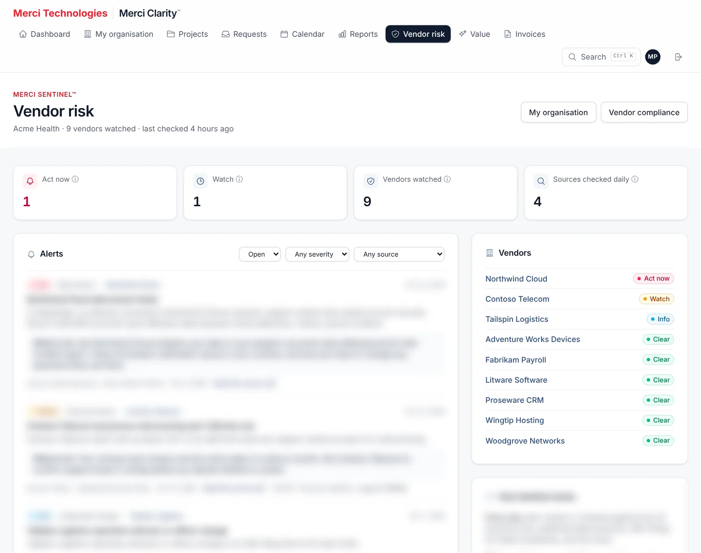Open the MP user avatar
The image size is (701, 553).
[x=653, y=57]
